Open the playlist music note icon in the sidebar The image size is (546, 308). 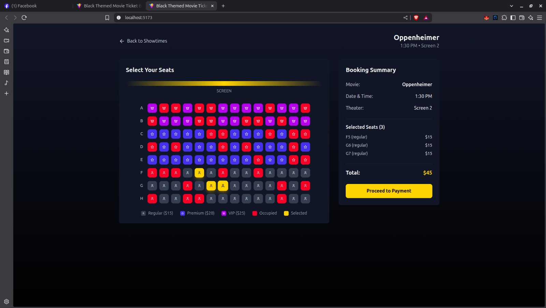pyautogui.click(x=6, y=83)
